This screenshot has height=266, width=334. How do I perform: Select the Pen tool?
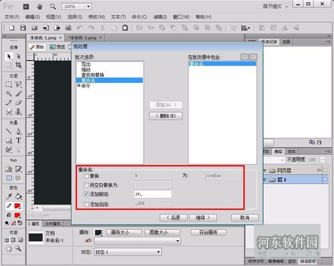click(19, 131)
